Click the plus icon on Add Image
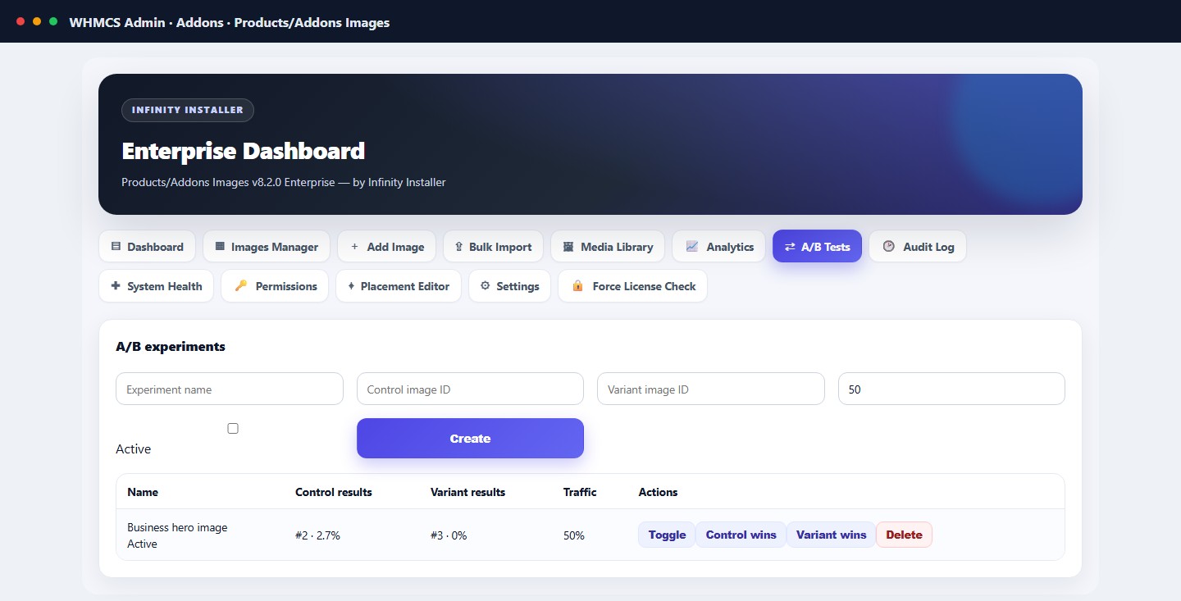Screen dimensions: 1181x601 point(354,246)
